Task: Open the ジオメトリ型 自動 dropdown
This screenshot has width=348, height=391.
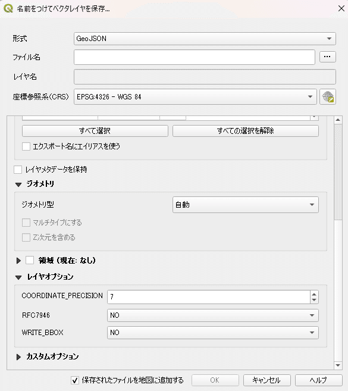Action: (x=246, y=205)
